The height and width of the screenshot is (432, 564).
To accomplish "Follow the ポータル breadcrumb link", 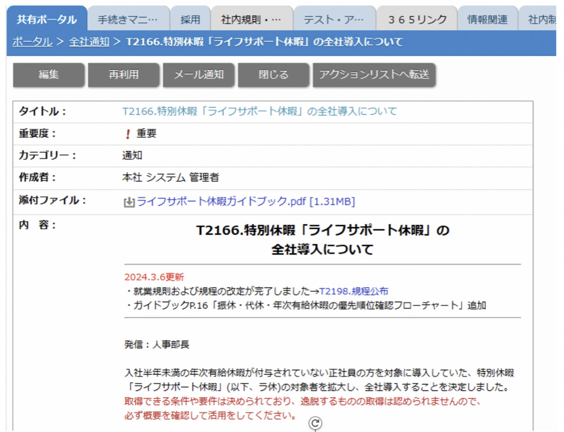I will coord(33,41).
